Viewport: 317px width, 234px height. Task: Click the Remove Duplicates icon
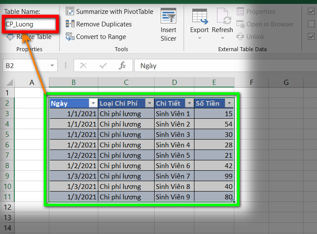point(70,24)
